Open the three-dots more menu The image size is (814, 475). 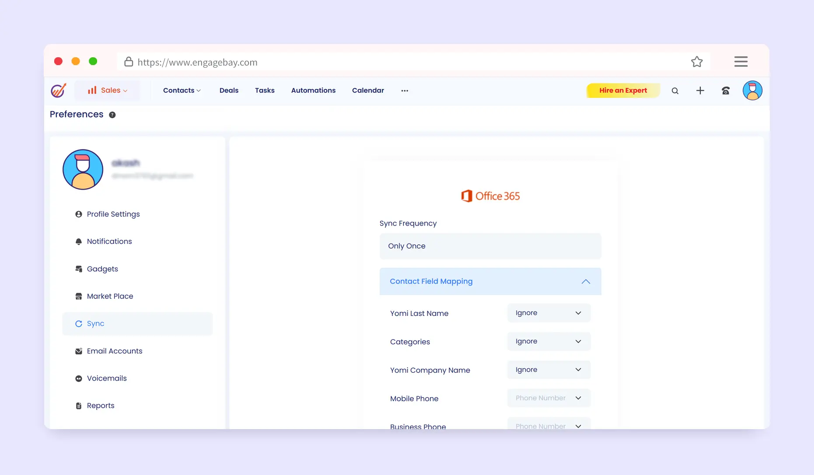click(405, 91)
